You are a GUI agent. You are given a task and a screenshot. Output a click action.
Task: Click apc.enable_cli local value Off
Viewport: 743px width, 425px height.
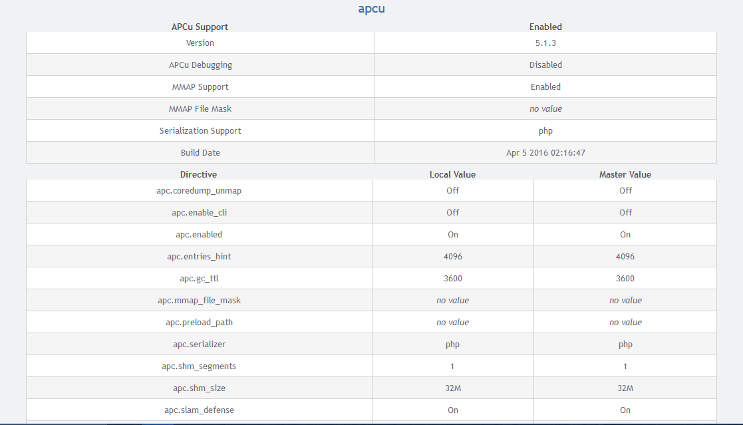tap(452, 213)
